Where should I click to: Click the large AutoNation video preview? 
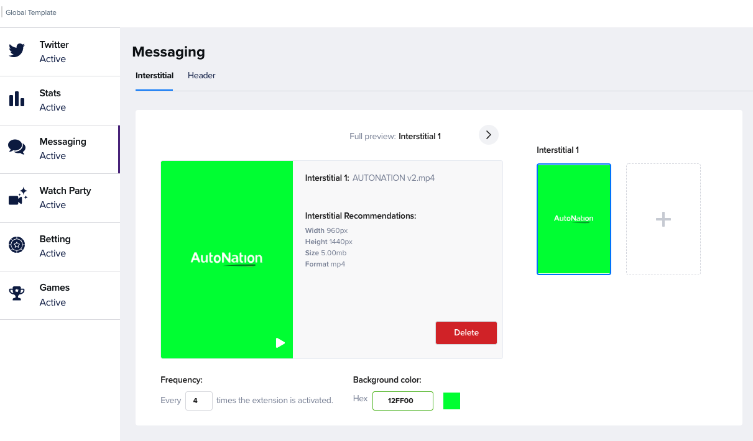pyautogui.click(x=227, y=260)
